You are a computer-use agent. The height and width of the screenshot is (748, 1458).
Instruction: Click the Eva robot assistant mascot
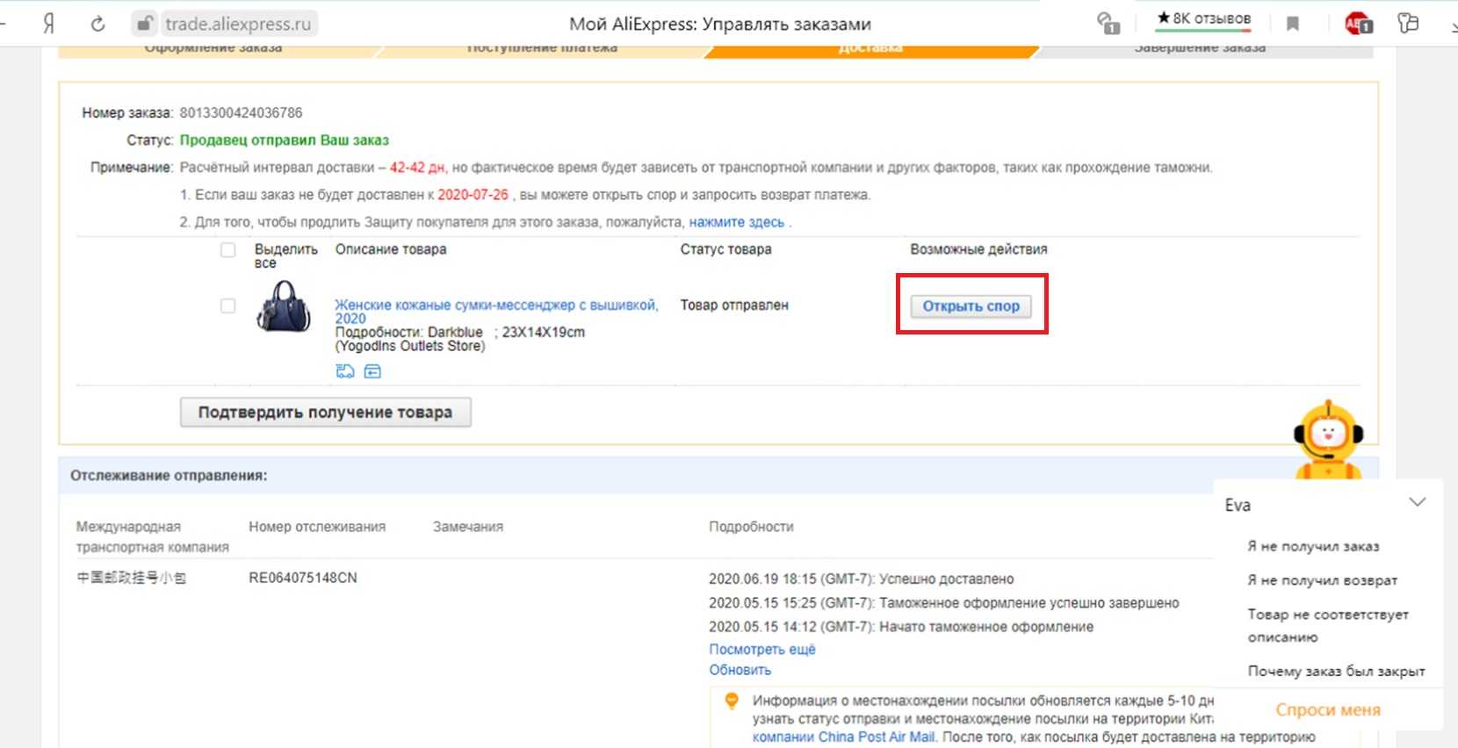pos(1327,440)
